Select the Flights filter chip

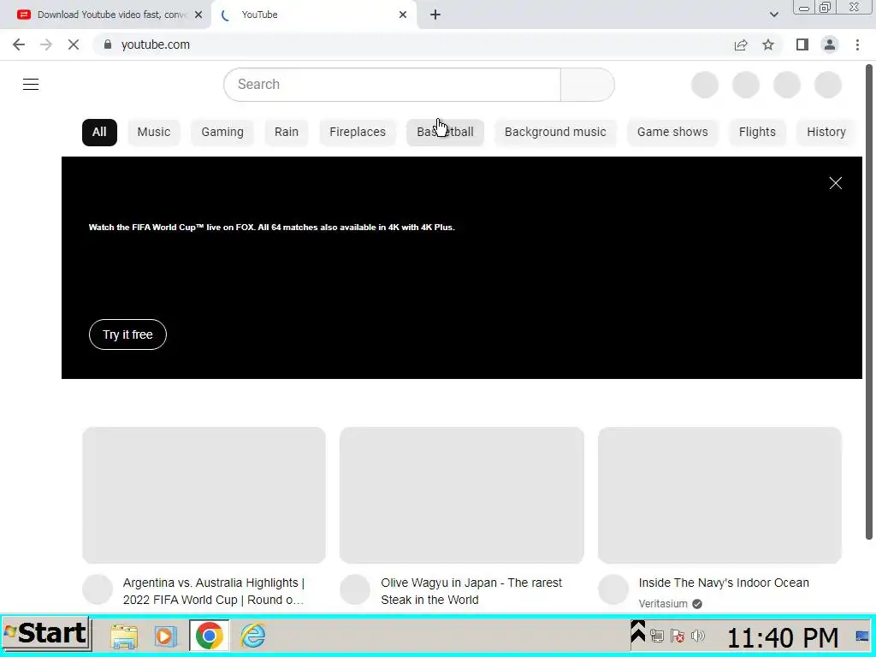click(x=757, y=133)
